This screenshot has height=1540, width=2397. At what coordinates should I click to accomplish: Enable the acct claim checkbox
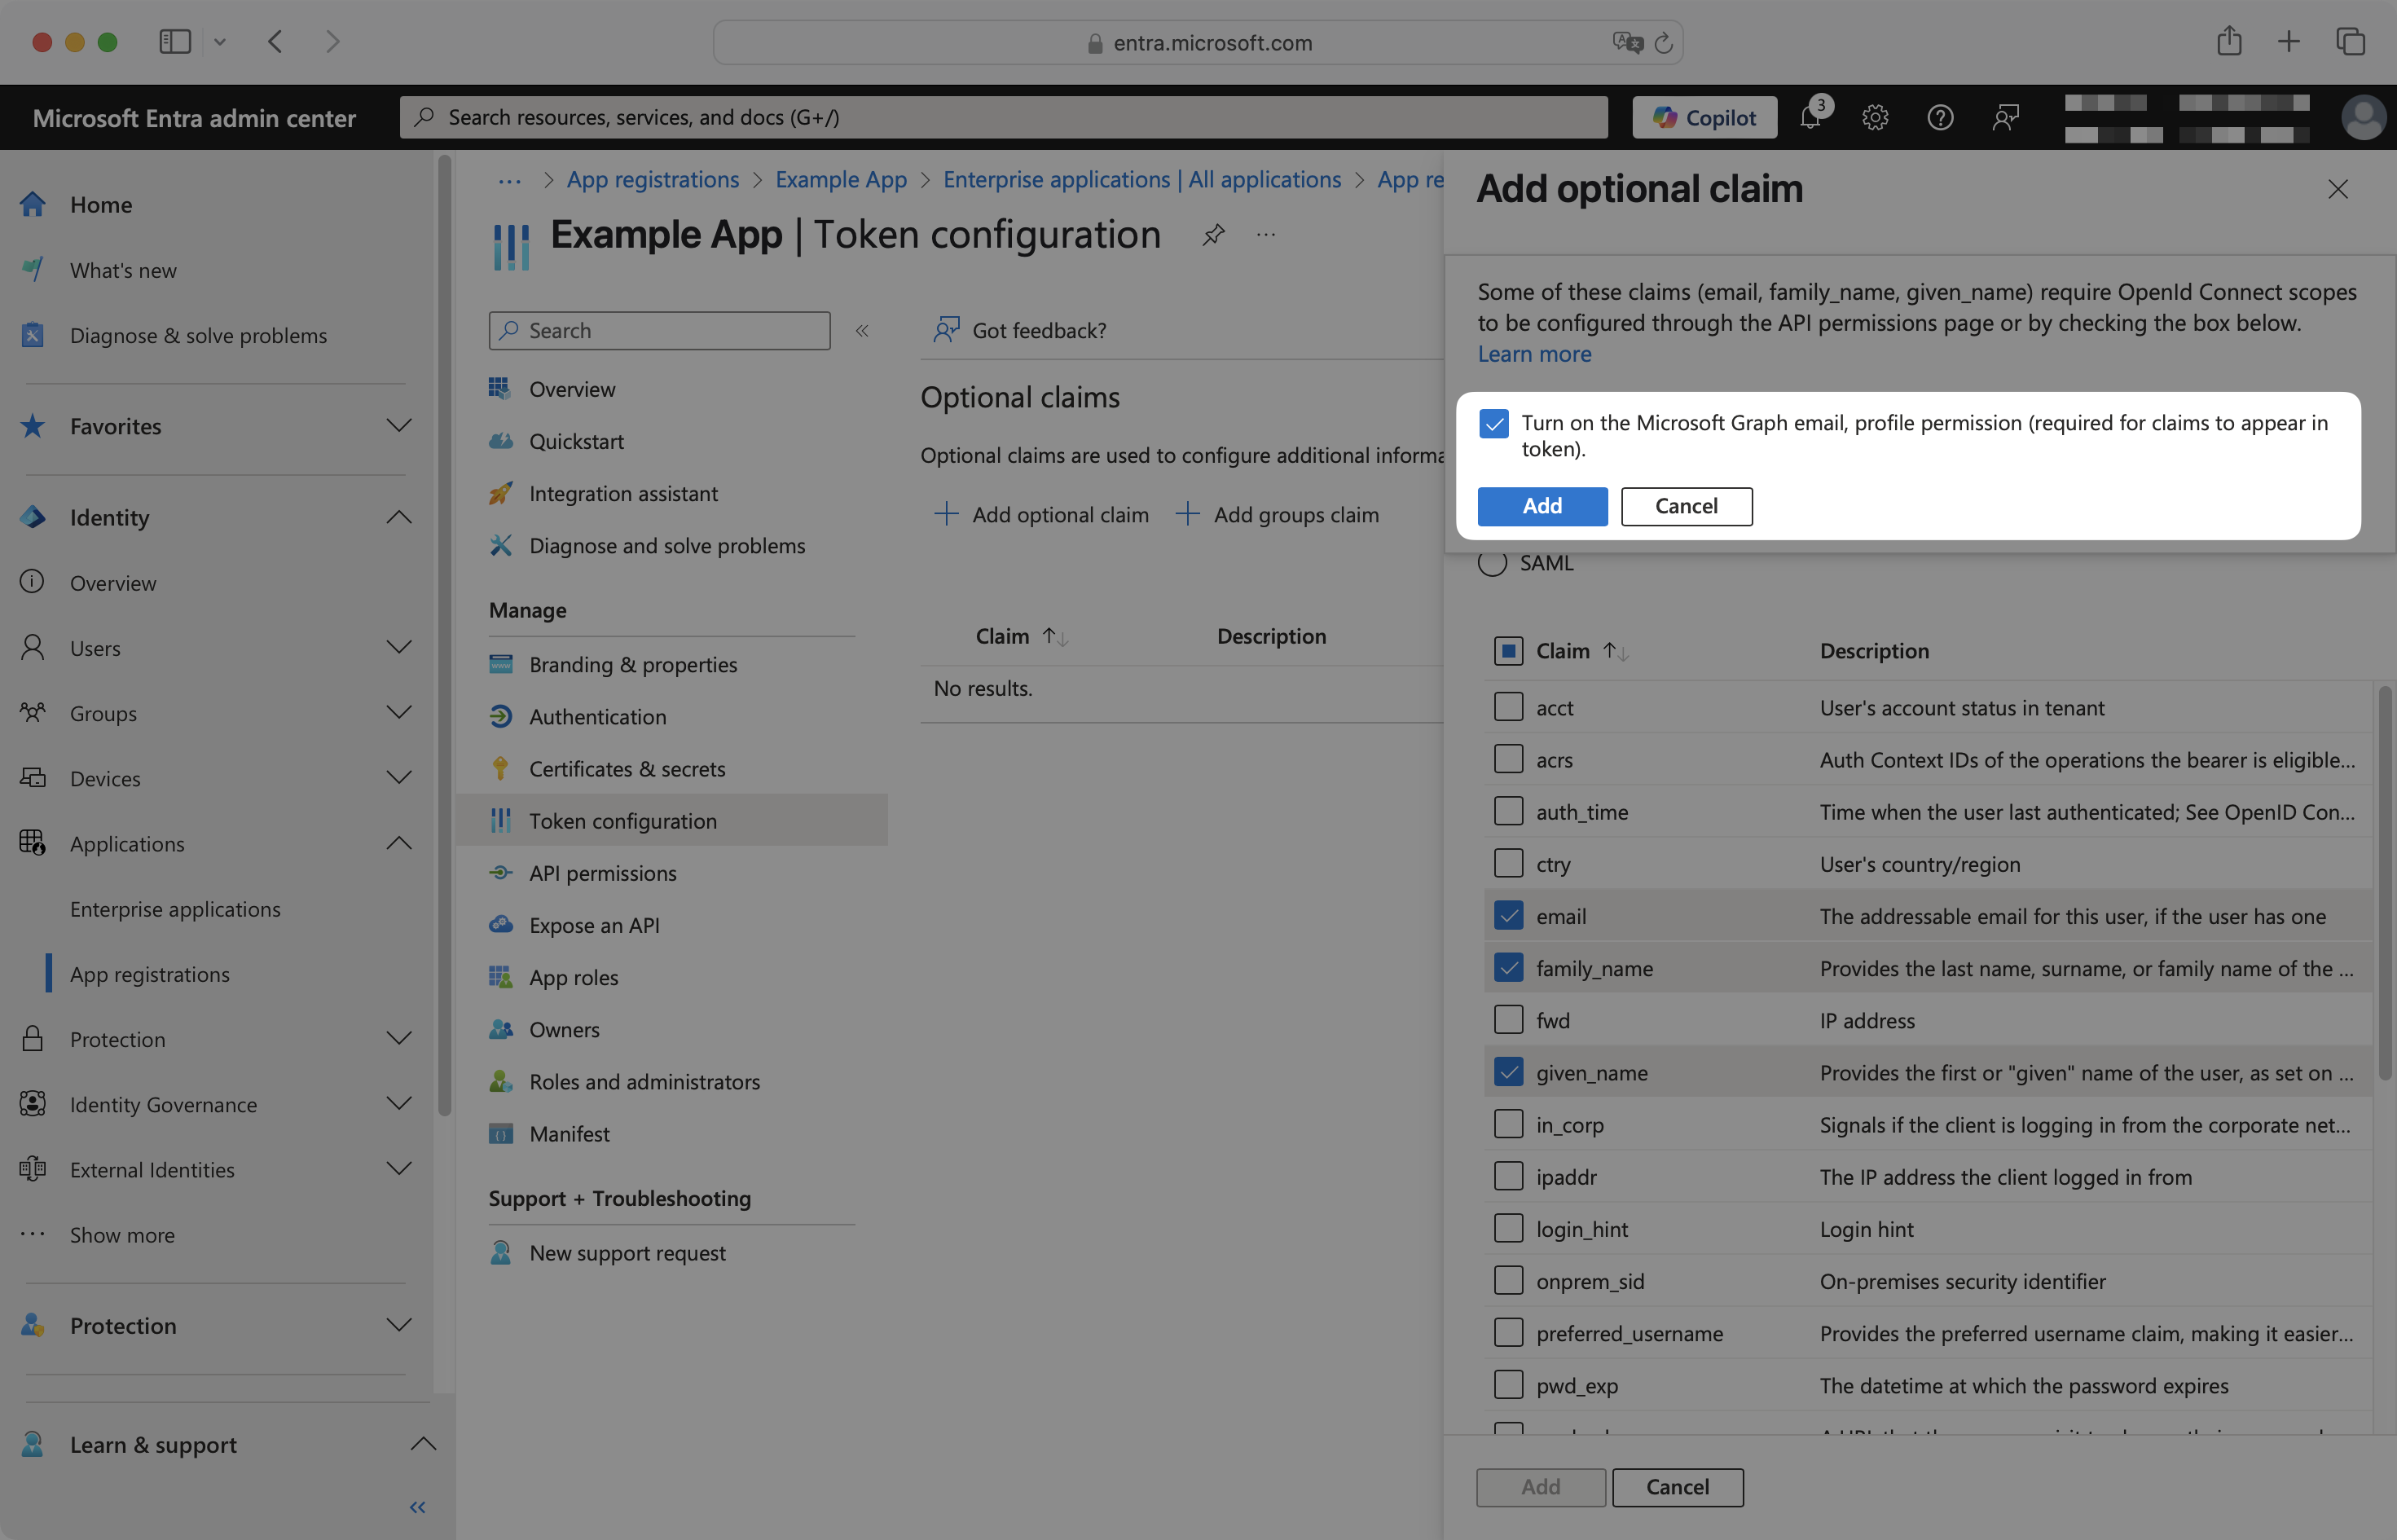(x=1508, y=706)
